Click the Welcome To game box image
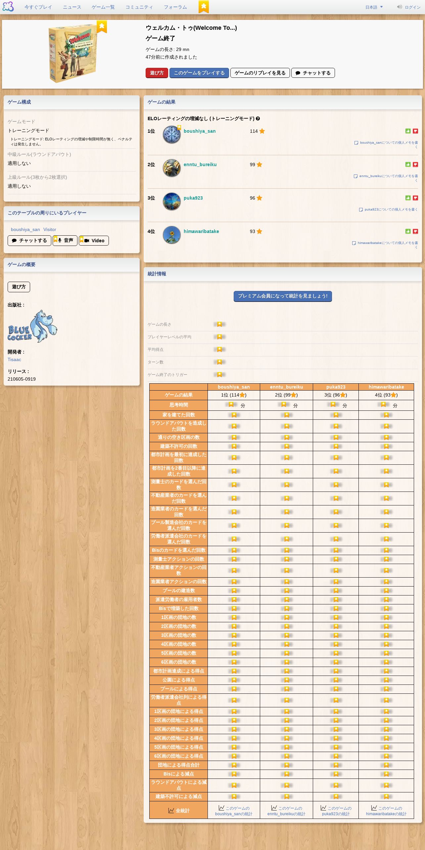The image size is (425, 850). [73, 54]
